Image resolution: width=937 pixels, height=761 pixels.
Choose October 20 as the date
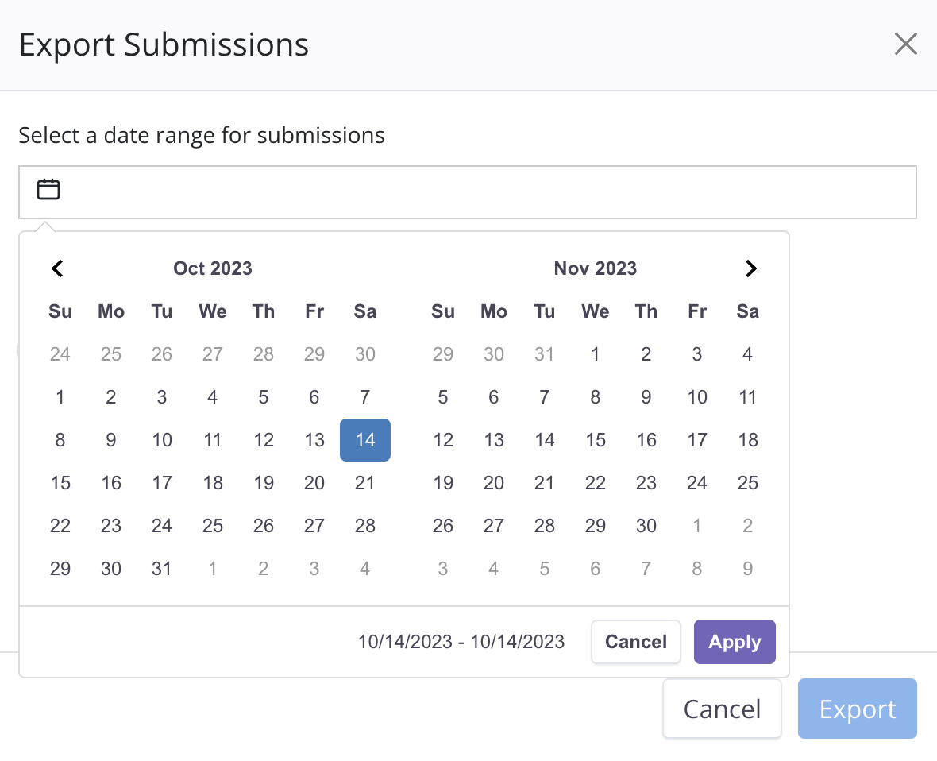tap(314, 483)
